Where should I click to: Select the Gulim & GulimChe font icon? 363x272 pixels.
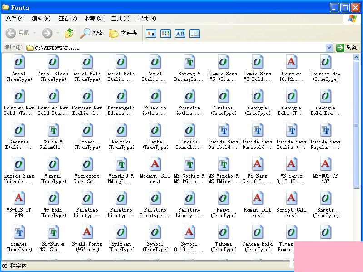(53, 130)
